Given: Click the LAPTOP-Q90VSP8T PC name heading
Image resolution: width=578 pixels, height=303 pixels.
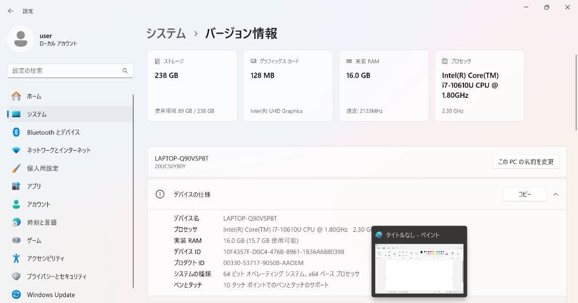Looking at the screenshot, I should tap(182, 158).
